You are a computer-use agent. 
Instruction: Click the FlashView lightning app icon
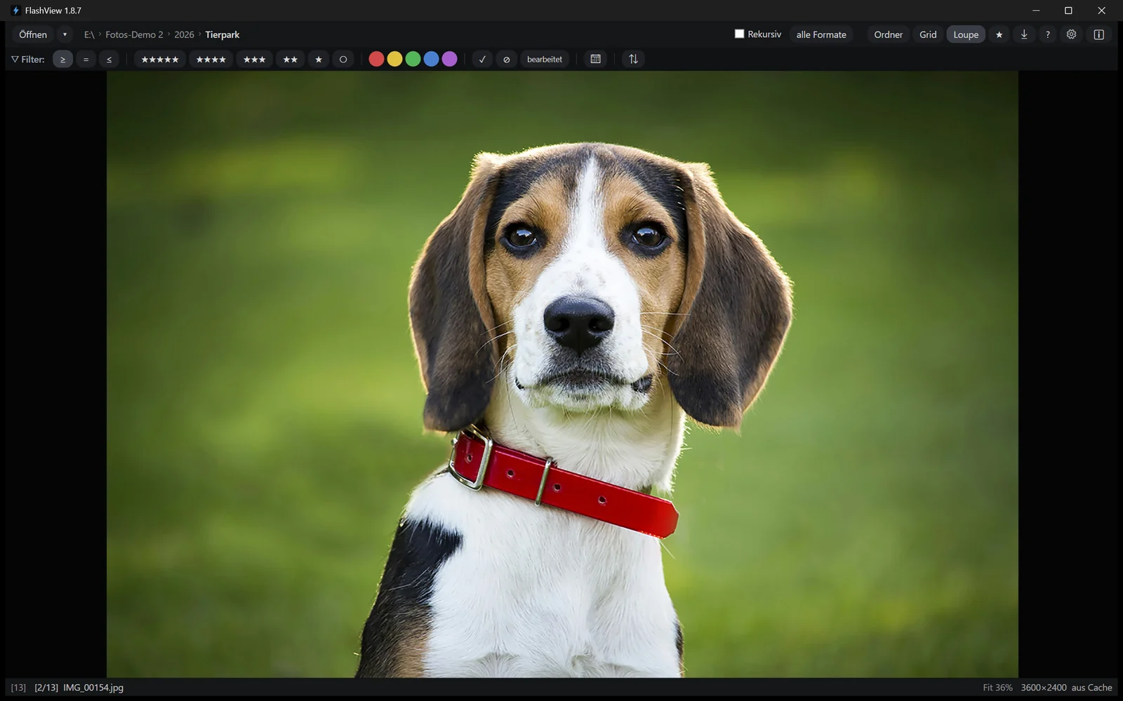tap(15, 11)
